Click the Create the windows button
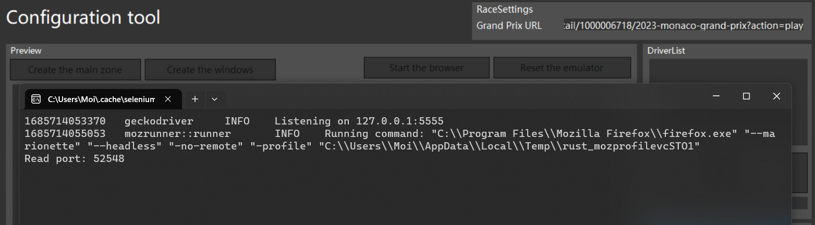Viewport: 815px width, 225px height. tap(210, 70)
